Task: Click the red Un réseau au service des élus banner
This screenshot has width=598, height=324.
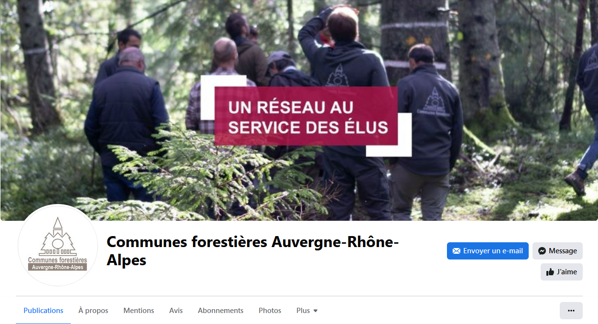Action: [x=306, y=116]
